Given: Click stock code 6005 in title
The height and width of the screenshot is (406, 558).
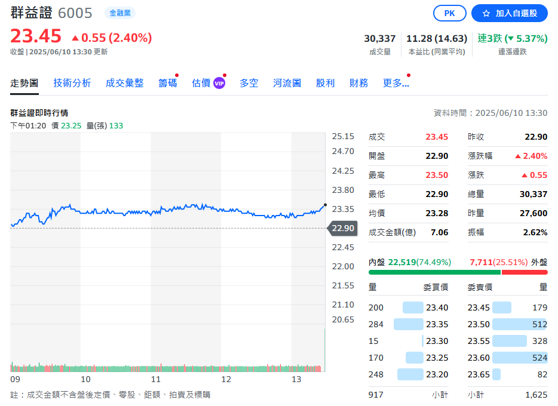Looking at the screenshot, I should 75,13.
